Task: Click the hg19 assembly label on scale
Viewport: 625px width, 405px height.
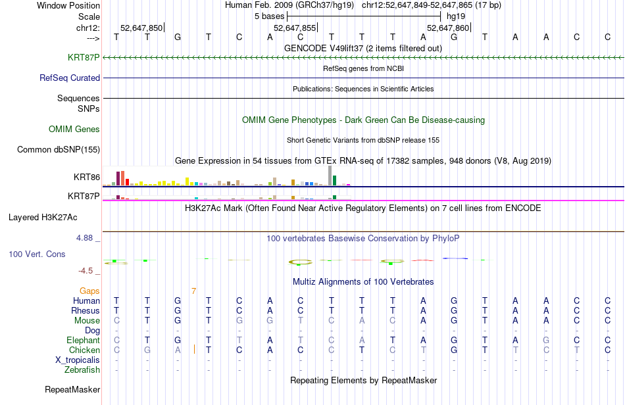Action: [x=456, y=16]
